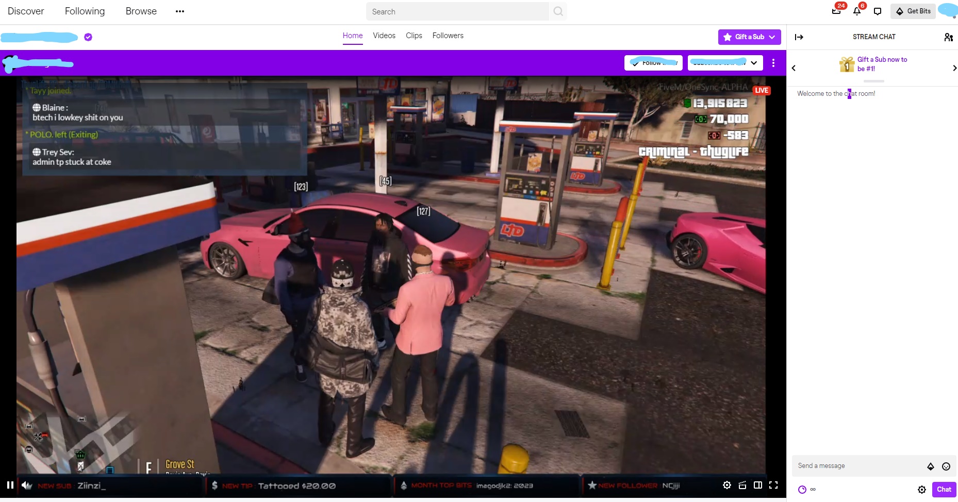Click the Bits icon in message box
This screenshot has height=502, width=958.
[x=931, y=466]
